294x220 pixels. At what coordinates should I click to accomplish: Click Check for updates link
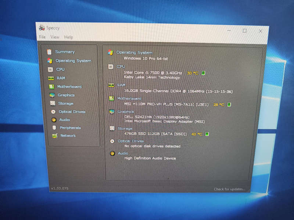(229, 189)
